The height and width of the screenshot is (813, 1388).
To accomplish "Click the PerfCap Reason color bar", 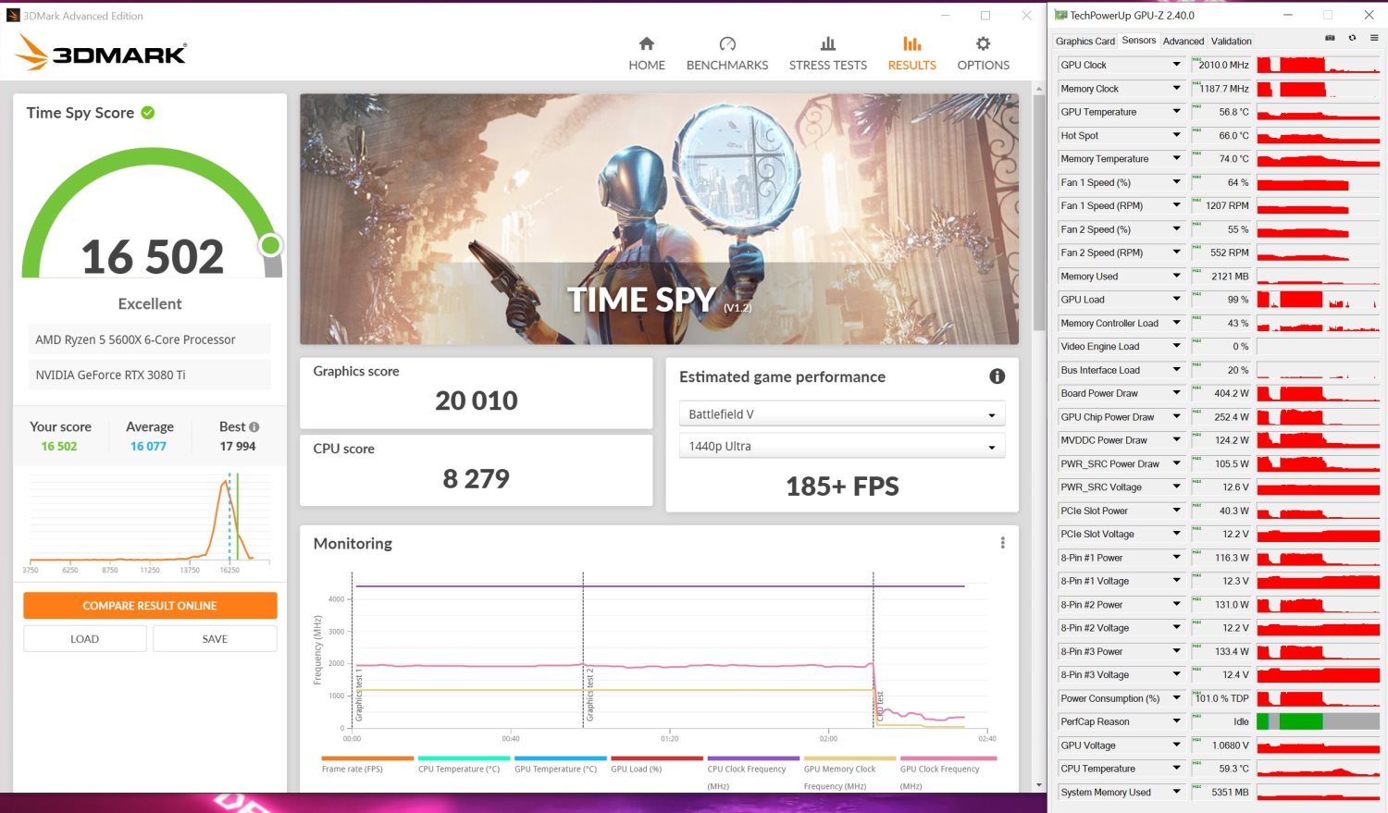I will pos(1318,722).
